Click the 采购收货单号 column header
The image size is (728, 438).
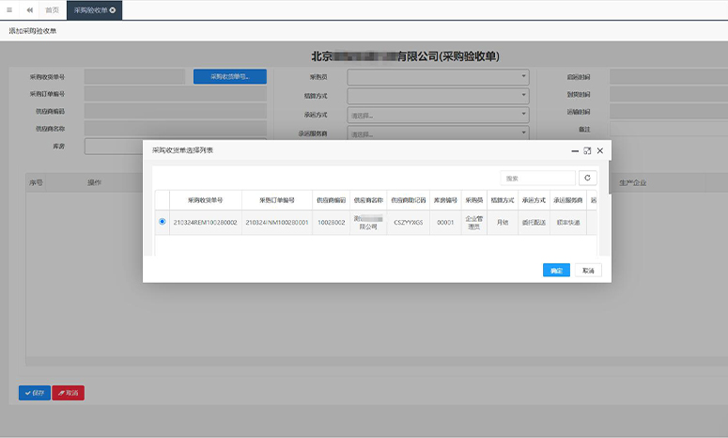(x=205, y=200)
